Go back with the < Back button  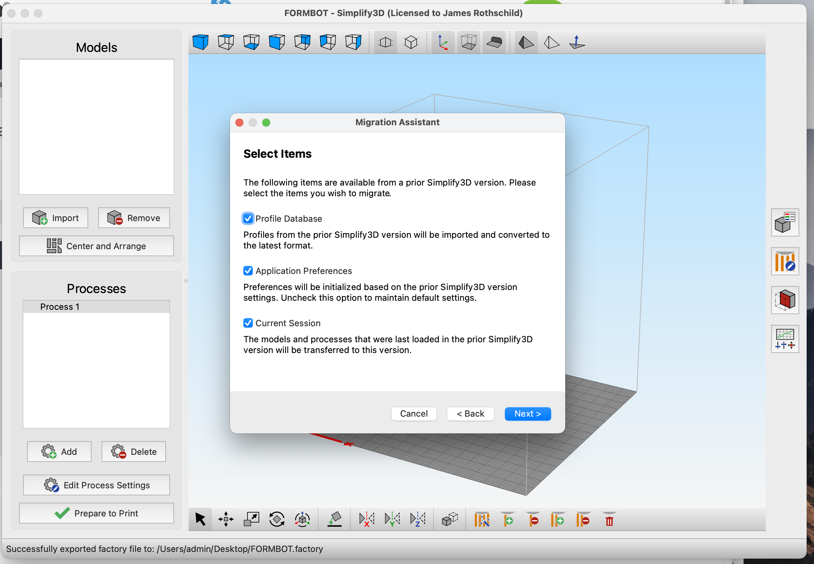coord(470,414)
